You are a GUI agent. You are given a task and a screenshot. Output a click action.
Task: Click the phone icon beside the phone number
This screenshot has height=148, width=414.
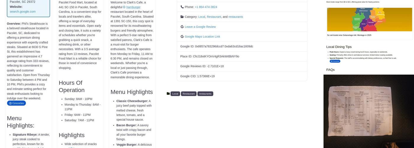click(182, 7)
